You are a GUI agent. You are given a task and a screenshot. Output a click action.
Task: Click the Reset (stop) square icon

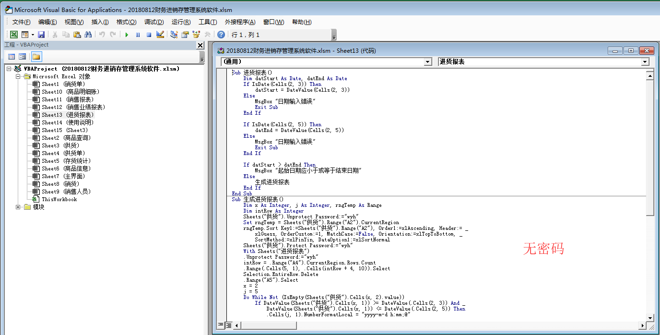[149, 35]
